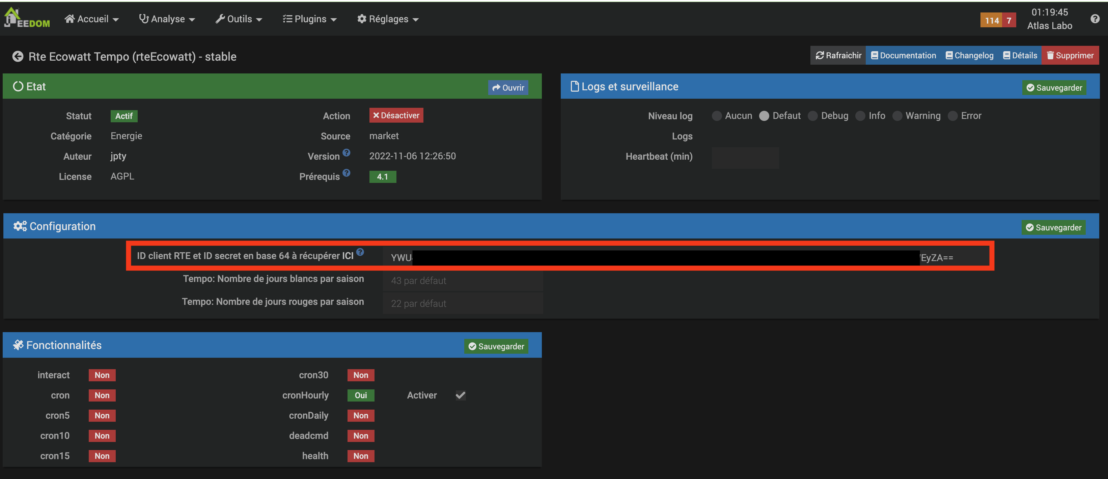Open plugin Détails
The width and height of the screenshot is (1108, 479).
[x=1020, y=56]
